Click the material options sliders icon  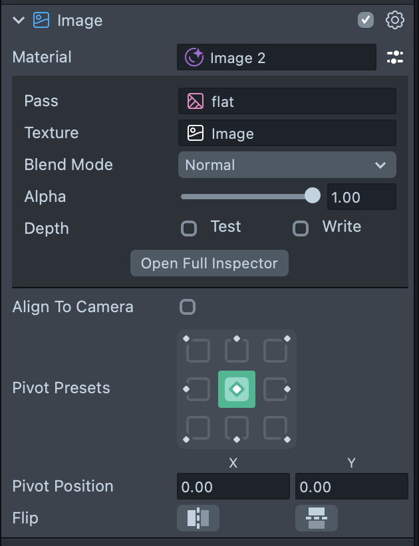click(x=395, y=57)
